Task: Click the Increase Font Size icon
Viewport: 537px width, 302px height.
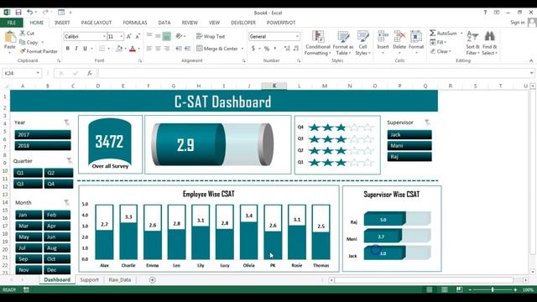Action: (129, 36)
